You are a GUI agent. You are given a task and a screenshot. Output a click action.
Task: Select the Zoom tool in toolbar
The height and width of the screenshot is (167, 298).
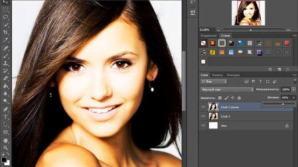point(6,148)
